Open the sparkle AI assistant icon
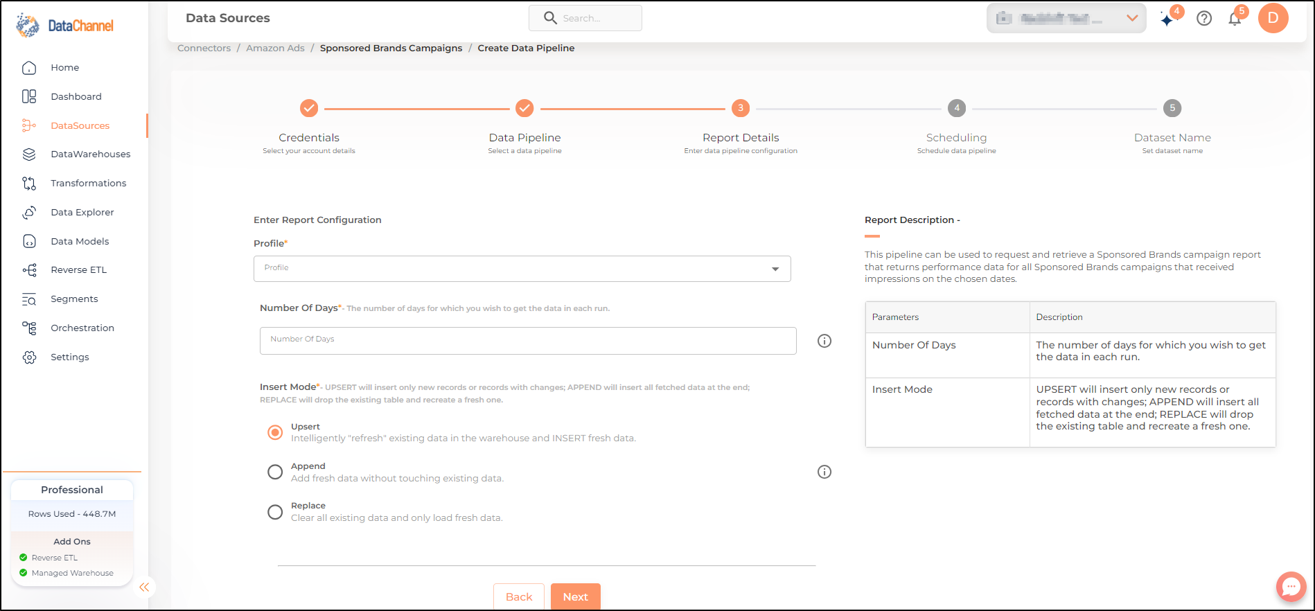Screen dimensions: 1315x611 click(1167, 19)
